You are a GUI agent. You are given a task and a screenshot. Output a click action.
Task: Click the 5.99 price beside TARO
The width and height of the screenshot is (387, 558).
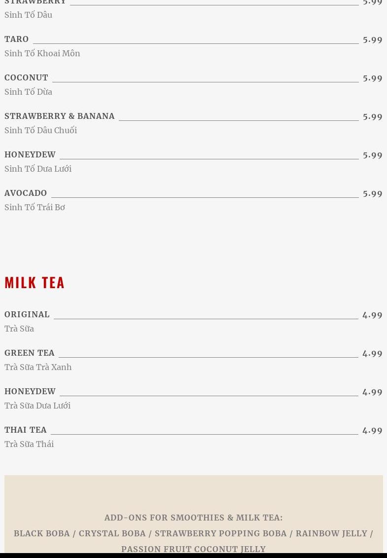[372, 39]
